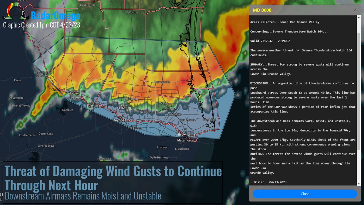Click the McAllen city label on map
The image size is (364, 205).
click(125, 108)
